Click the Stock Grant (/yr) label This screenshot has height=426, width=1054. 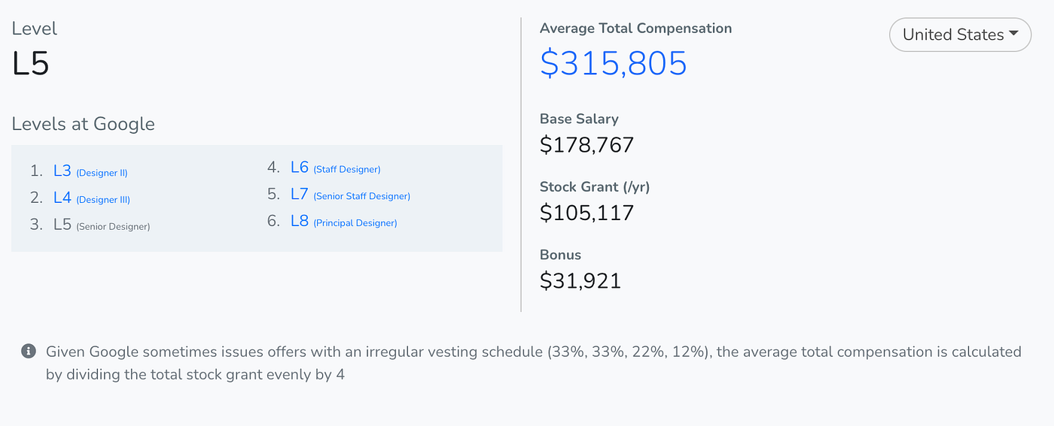coord(595,187)
